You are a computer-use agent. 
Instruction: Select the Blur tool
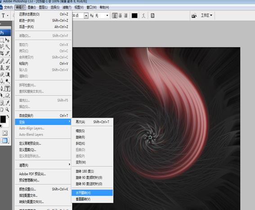point(2,81)
